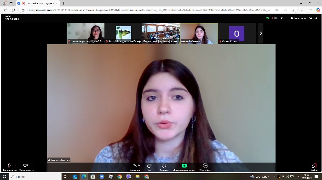Click the green encryption shield icon
The width and height of the screenshot is (322, 180).
[x=267, y=18]
